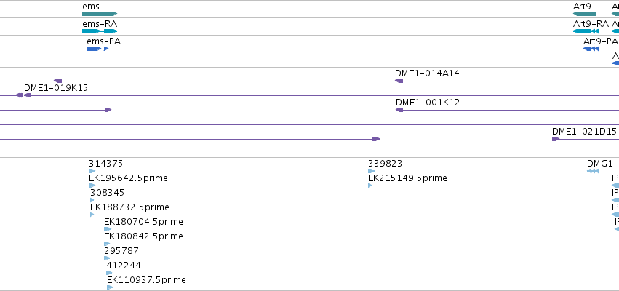Click the Art9-PA protein arrows
This screenshot has width=619, height=291.
(x=591, y=49)
